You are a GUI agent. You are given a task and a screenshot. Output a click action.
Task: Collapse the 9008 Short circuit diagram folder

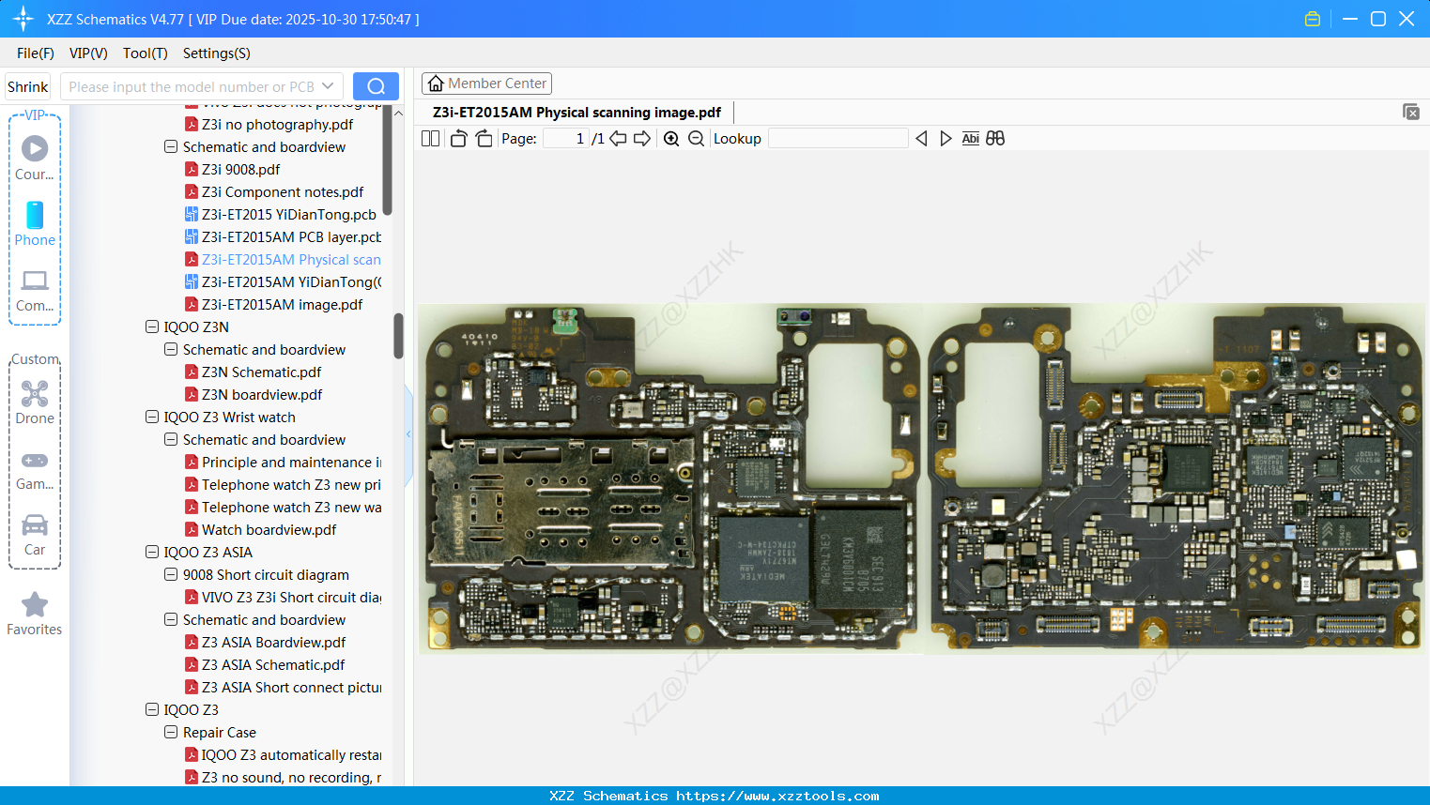pyautogui.click(x=171, y=575)
